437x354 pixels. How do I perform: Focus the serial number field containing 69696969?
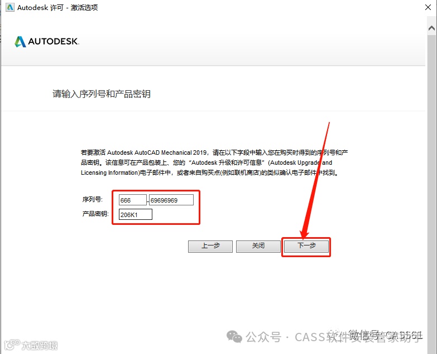coord(171,200)
